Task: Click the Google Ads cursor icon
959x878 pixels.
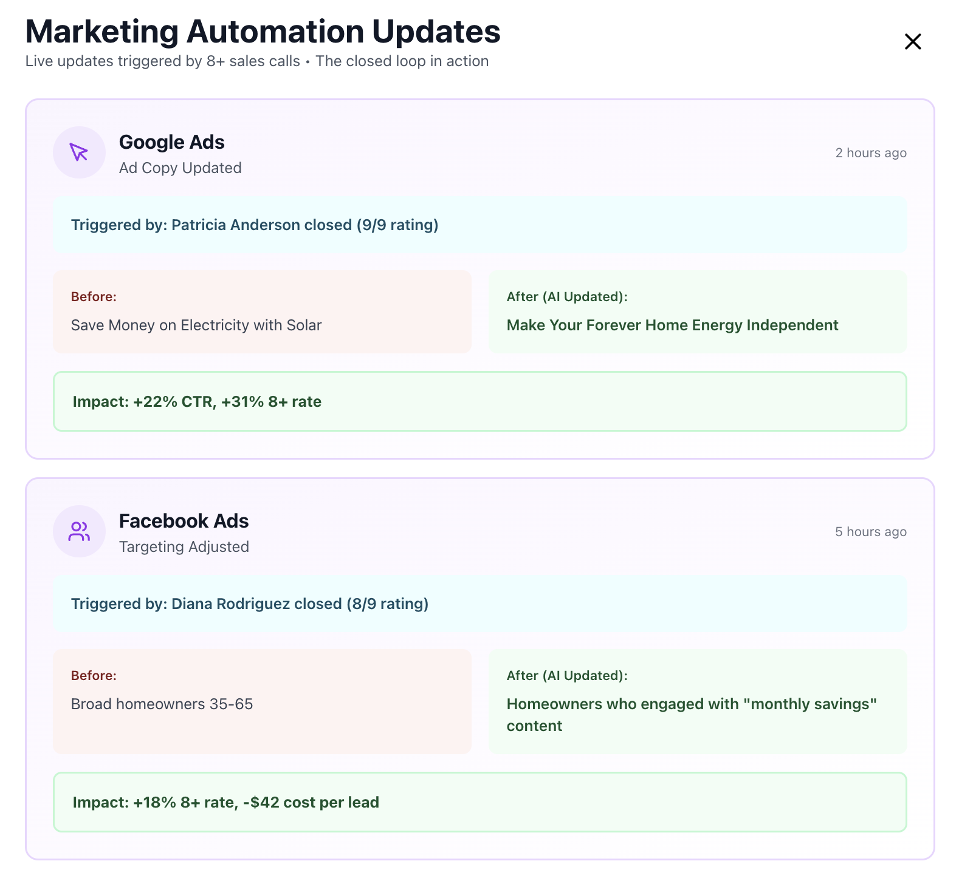Action: point(79,152)
